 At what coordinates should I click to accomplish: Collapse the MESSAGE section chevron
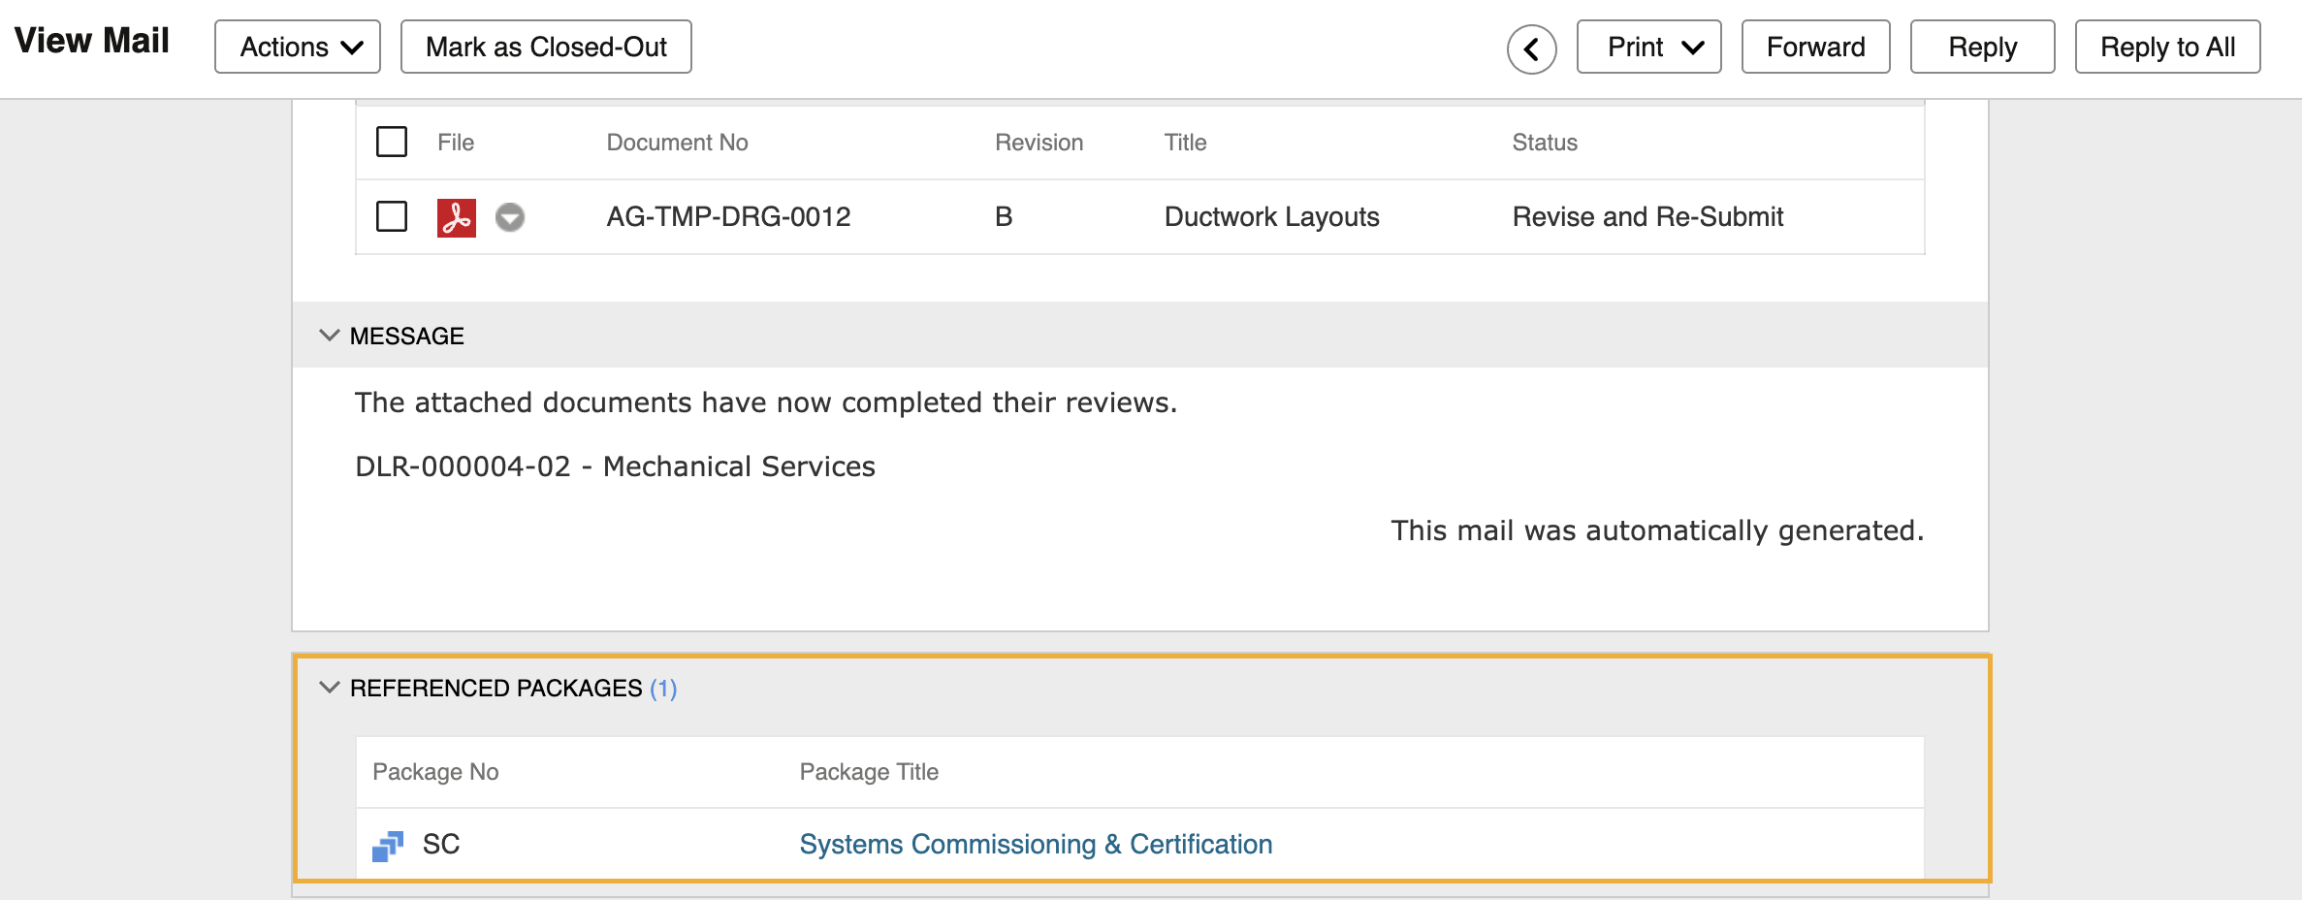pos(330,336)
